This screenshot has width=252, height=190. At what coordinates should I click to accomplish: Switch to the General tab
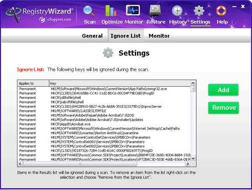coord(92,36)
